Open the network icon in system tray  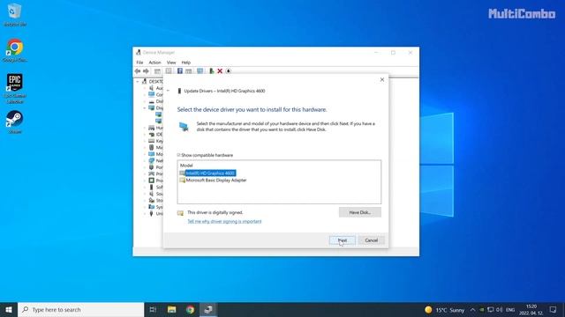coord(491,310)
